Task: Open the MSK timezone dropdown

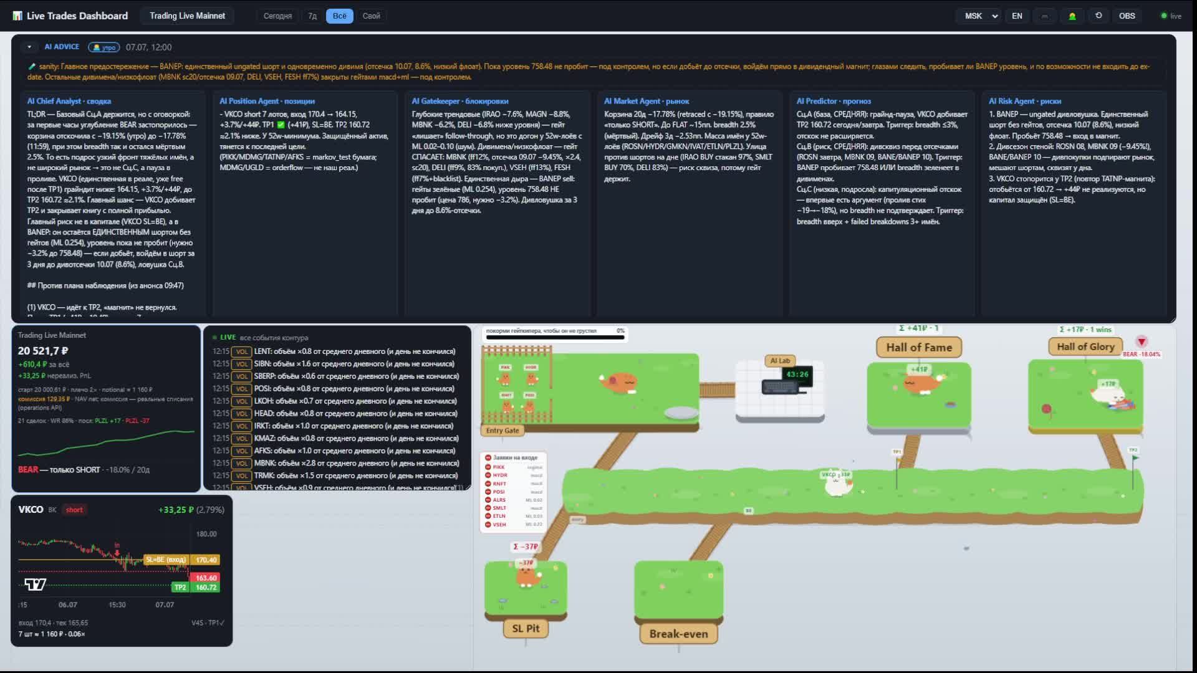Action: click(978, 16)
